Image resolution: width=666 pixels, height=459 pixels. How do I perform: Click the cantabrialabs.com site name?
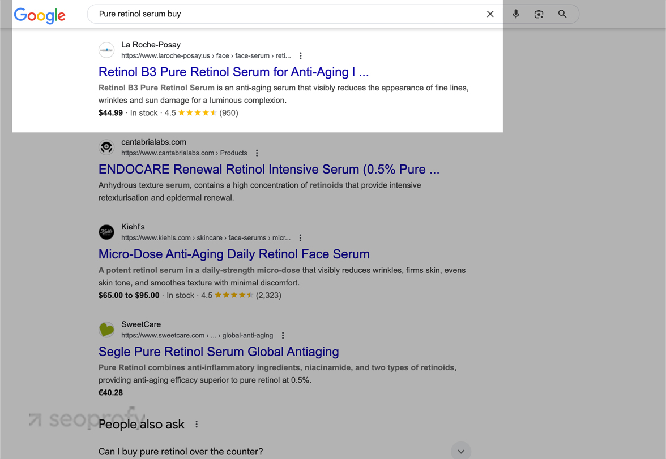pyautogui.click(x=154, y=142)
